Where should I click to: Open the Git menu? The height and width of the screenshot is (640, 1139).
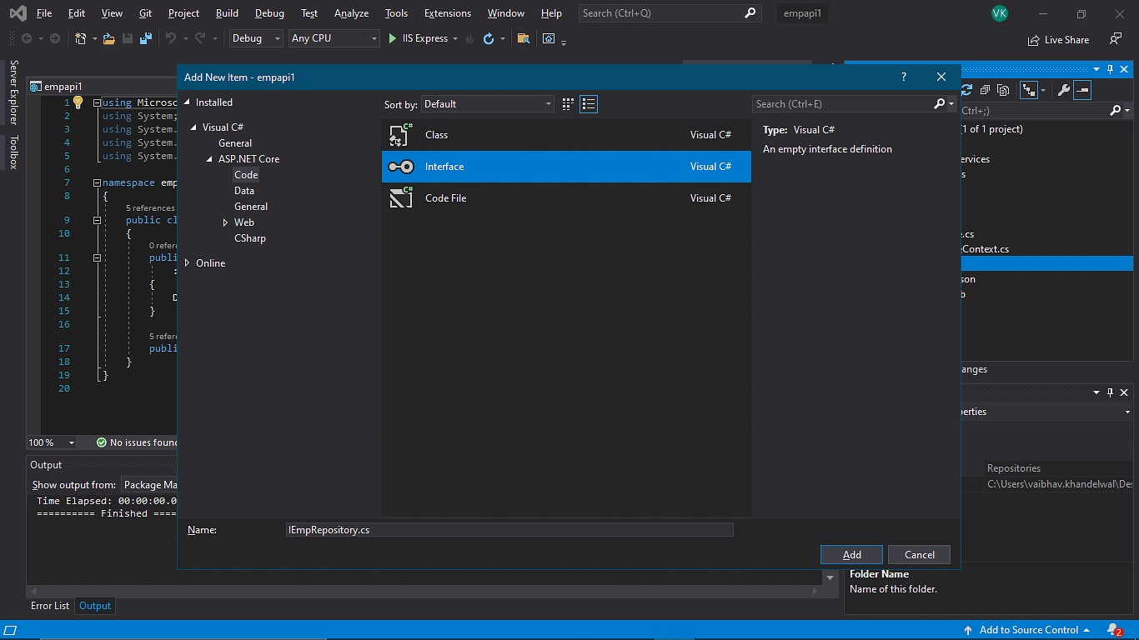click(146, 13)
